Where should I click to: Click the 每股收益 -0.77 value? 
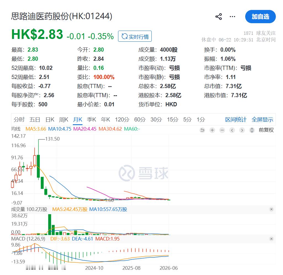pos(44,86)
